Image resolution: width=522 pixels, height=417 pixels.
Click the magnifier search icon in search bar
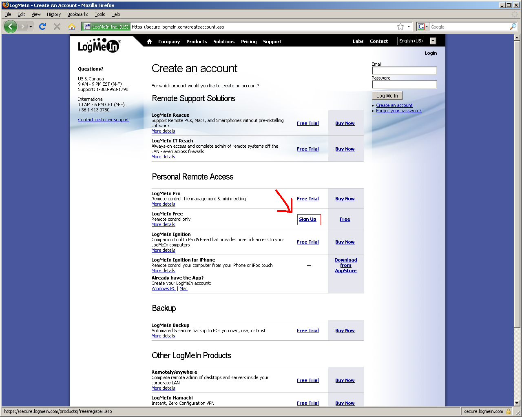513,27
